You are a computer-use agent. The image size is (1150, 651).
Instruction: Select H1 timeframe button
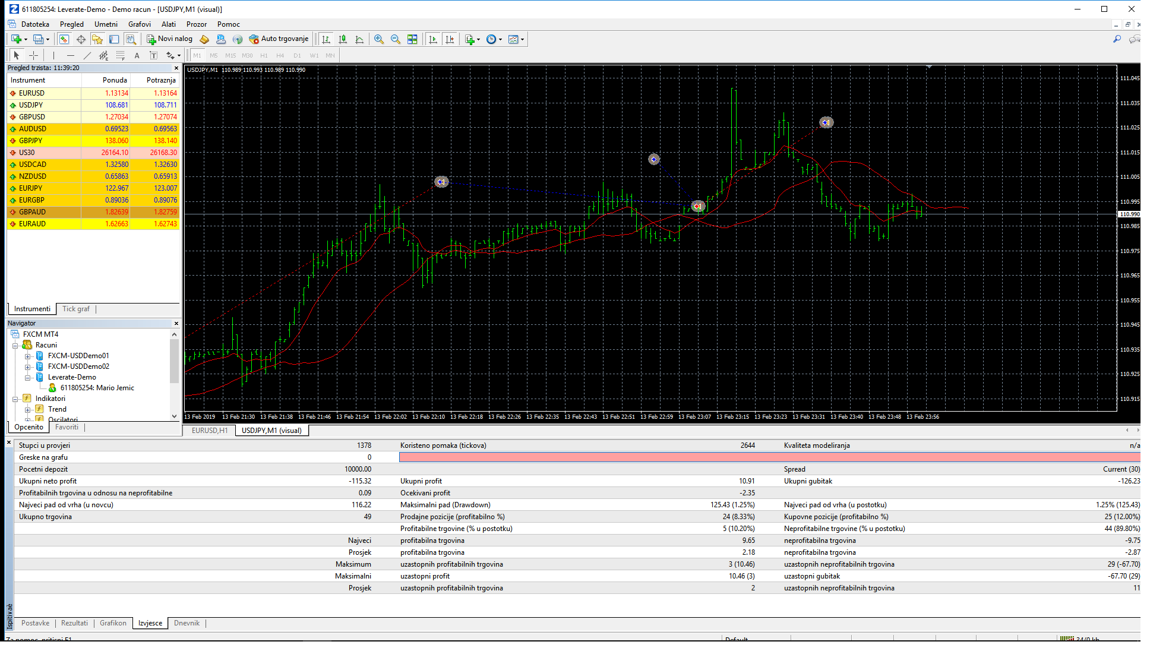click(264, 55)
